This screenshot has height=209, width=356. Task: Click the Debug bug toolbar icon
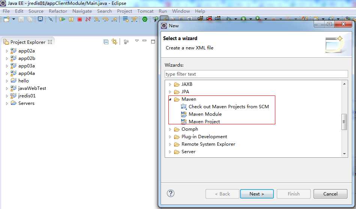point(228,19)
